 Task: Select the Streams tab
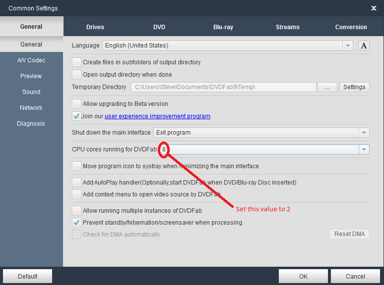tap(288, 27)
